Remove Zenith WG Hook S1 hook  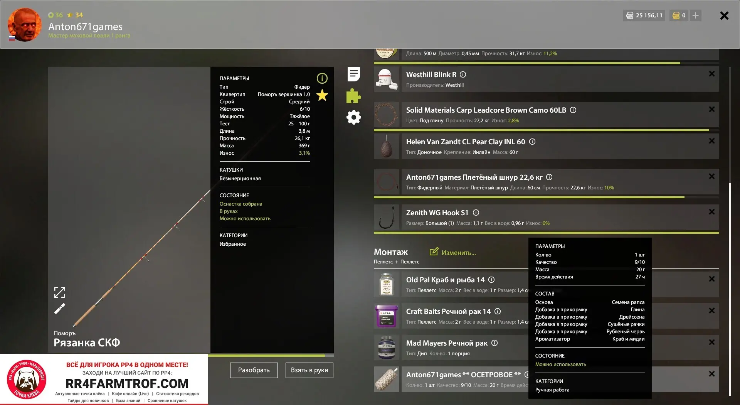712,212
